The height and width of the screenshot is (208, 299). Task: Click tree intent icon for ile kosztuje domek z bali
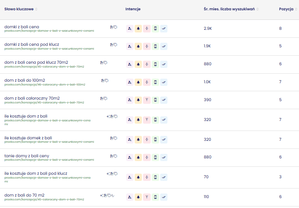click(x=138, y=140)
